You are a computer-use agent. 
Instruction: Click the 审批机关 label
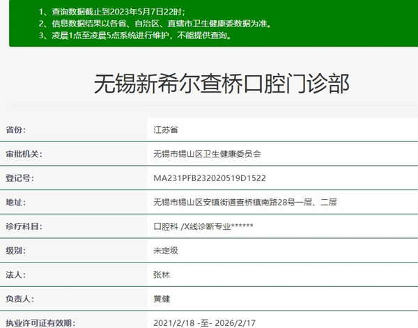pos(24,154)
